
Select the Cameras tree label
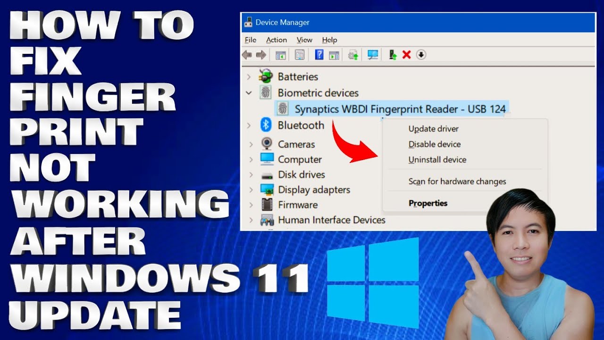coord(296,144)
